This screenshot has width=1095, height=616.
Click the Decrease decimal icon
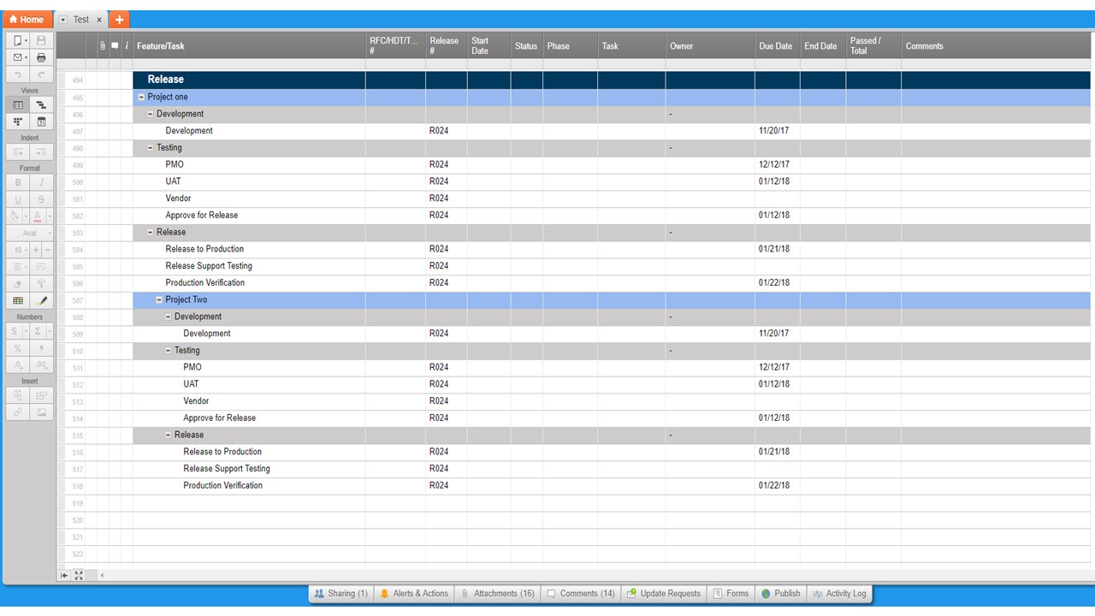[x=18, y=365]
